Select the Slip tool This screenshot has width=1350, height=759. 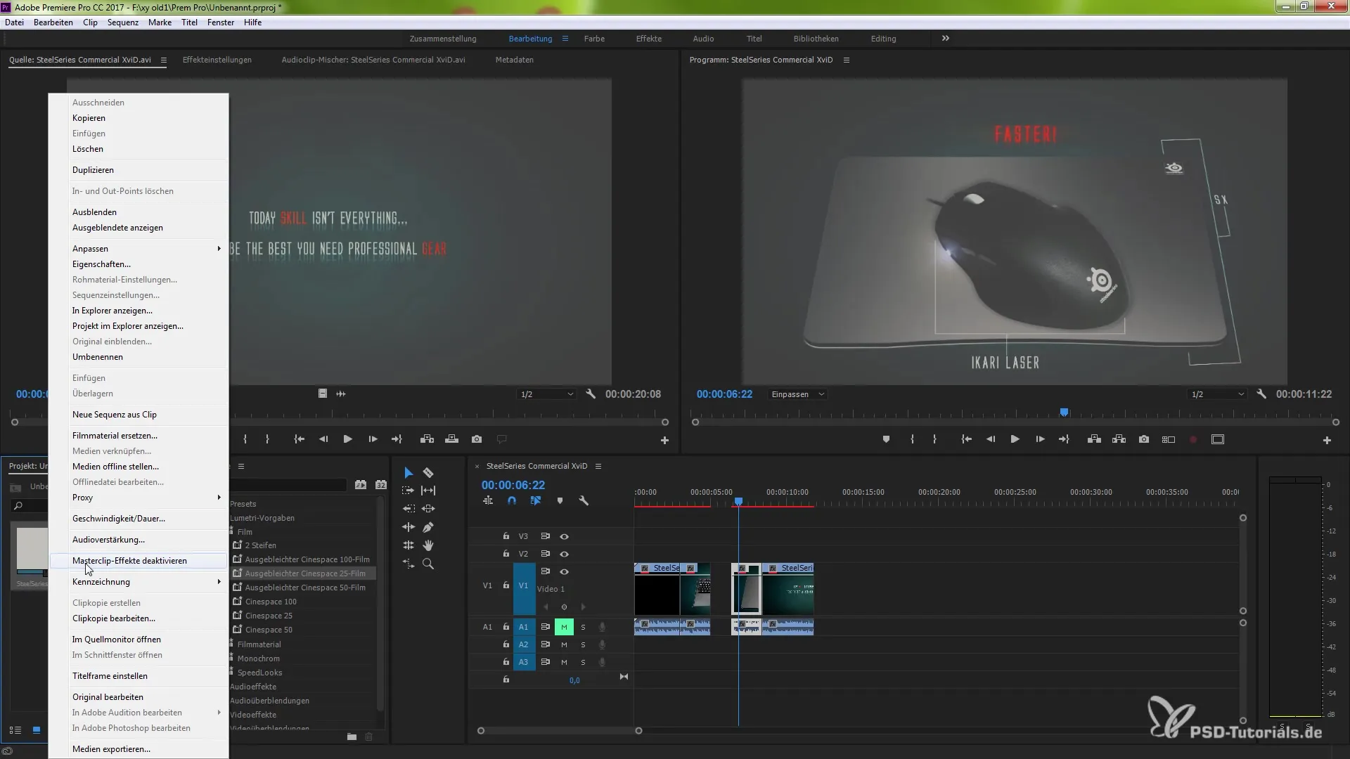[428, 491]
